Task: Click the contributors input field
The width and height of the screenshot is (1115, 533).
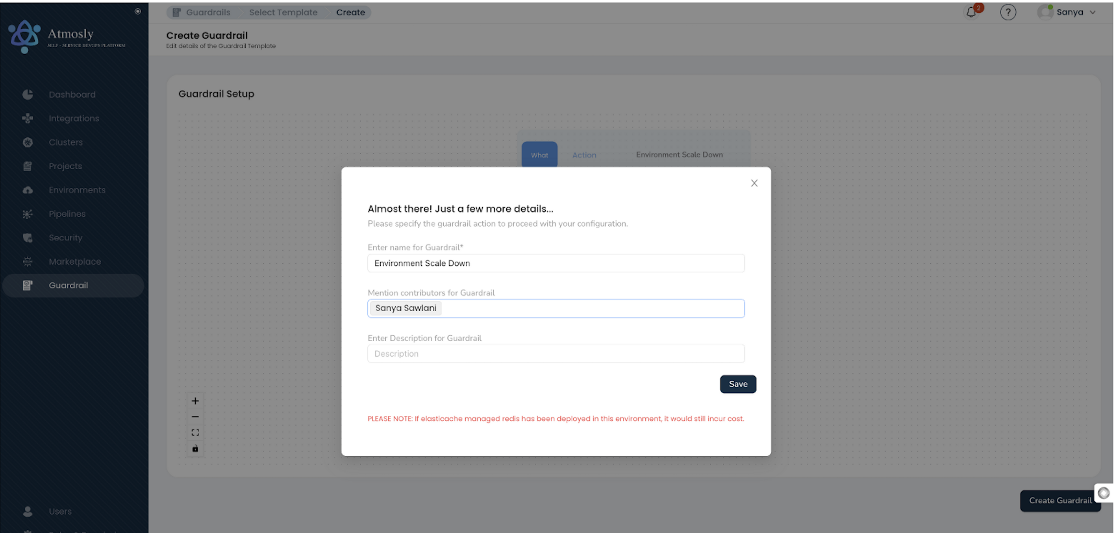Action: [x=556, y=309]
